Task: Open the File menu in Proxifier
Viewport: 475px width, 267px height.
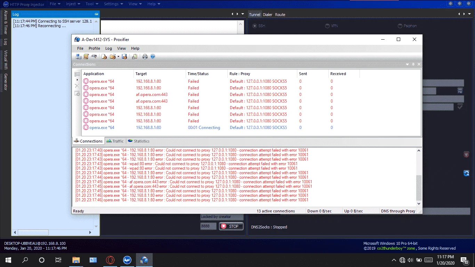Action: (80, 48)
